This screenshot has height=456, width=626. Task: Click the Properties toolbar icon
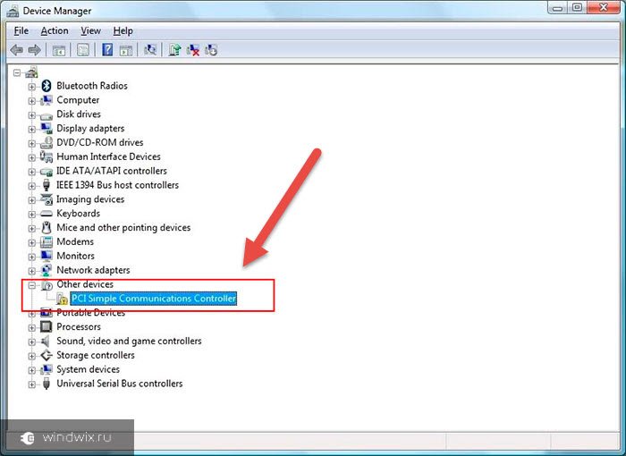point(83,50)
